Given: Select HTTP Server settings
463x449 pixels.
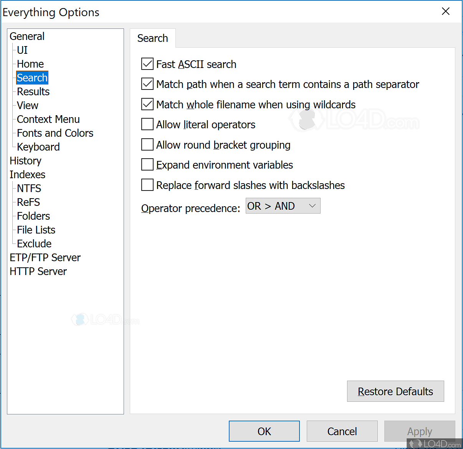Looking at the screenshot, I should click(38, 271).
